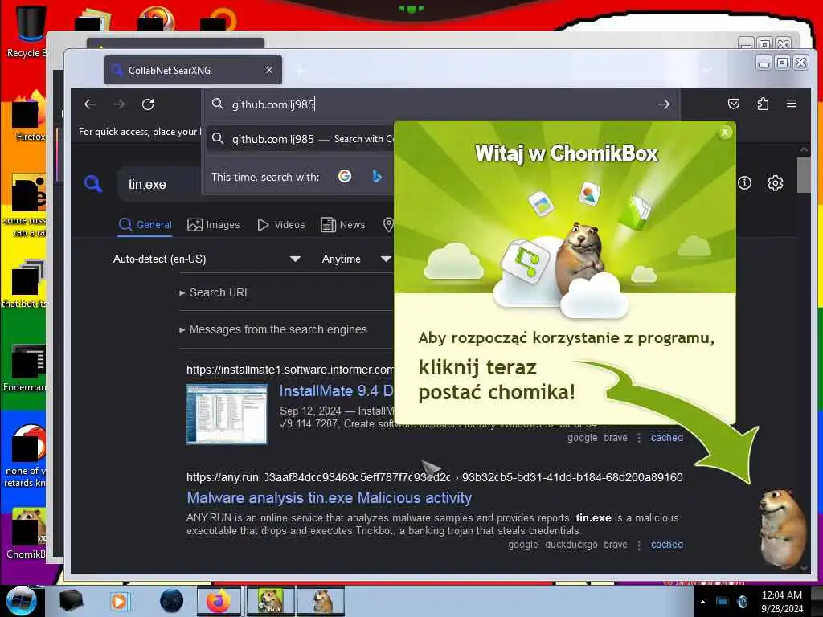This screenshot has height=617, width=823.
Task: Open the Firefox extensions puzzle icon
Action: tap(763, 104)
